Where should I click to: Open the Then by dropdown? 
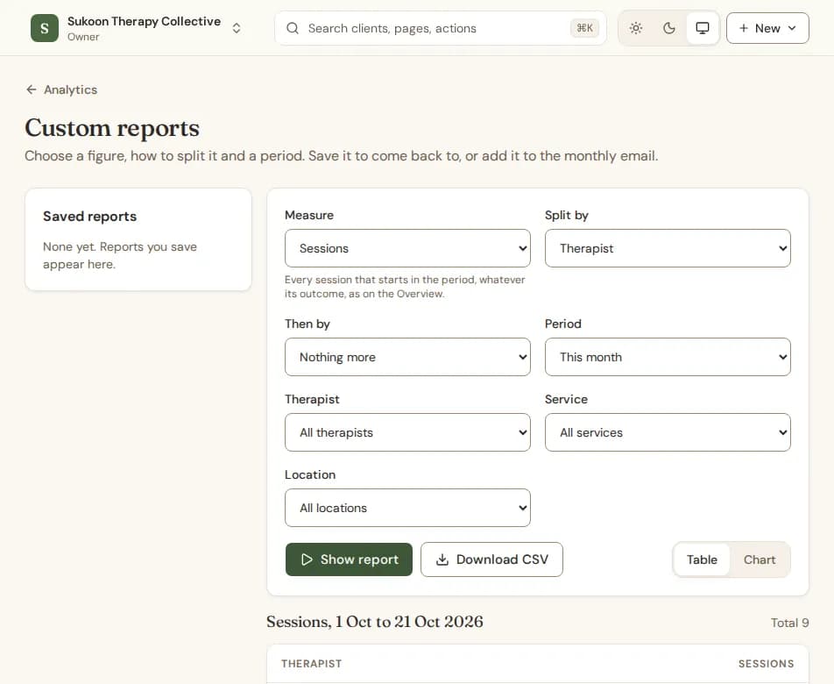tap(407, 357)
